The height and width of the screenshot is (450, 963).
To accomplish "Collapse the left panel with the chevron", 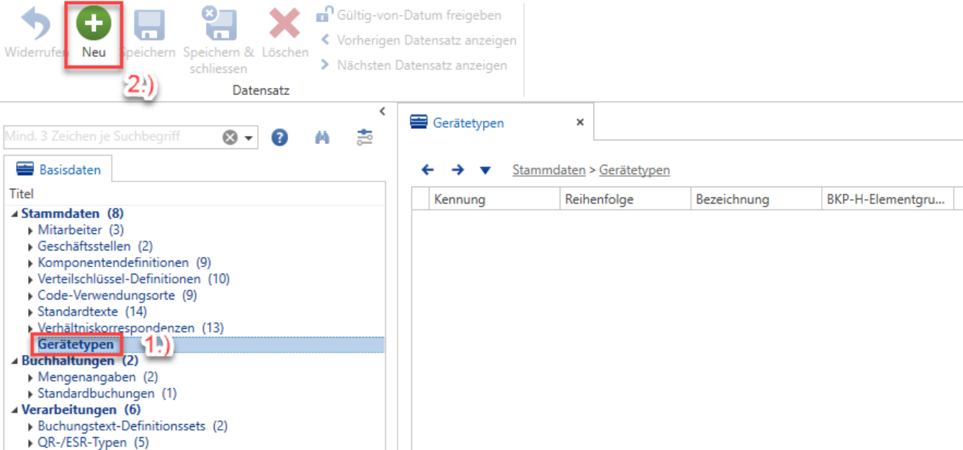I will 382,111.
